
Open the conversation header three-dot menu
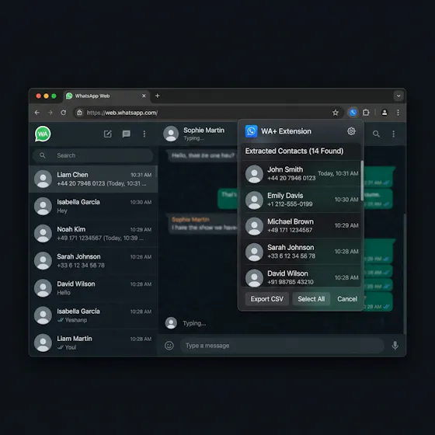(393, 134)
